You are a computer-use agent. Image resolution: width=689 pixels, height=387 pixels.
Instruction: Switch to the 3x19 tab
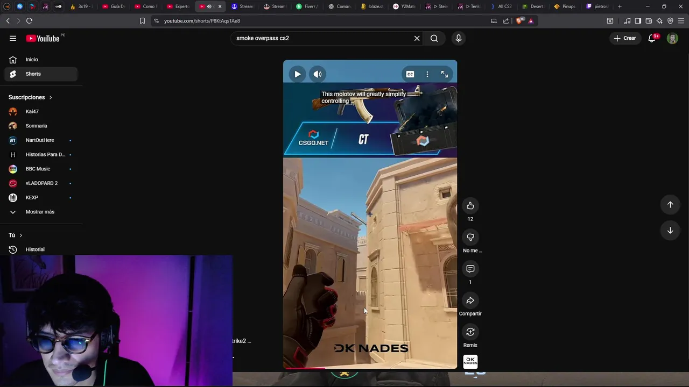click(81, 6)
